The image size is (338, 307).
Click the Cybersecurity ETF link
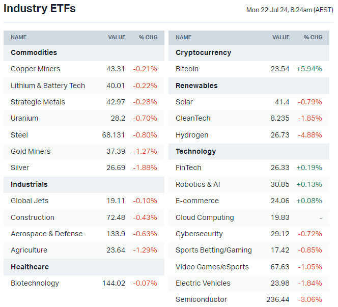pos(199,234)
